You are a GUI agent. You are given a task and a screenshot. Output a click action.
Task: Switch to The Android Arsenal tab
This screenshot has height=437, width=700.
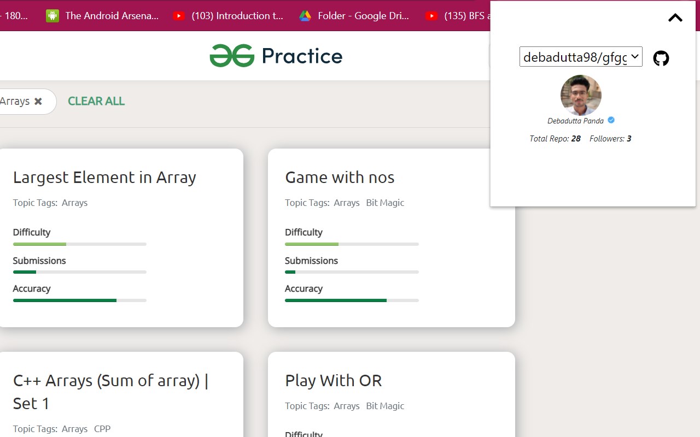point(102,16)
